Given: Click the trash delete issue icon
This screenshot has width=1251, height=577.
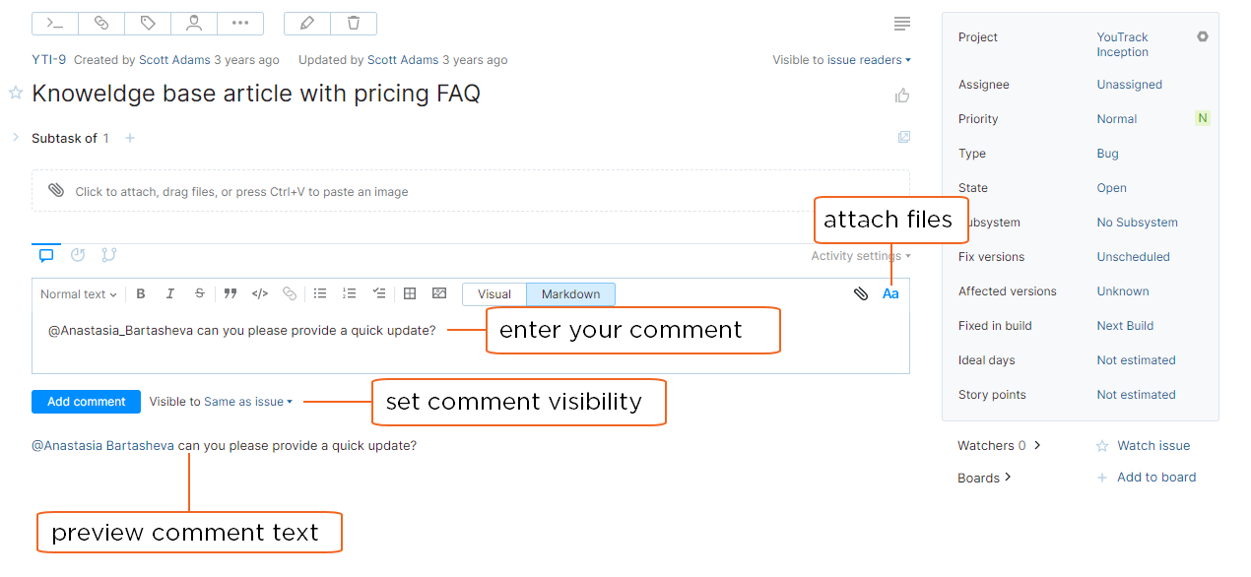Looking at the screenshot, I should point(354,24).
